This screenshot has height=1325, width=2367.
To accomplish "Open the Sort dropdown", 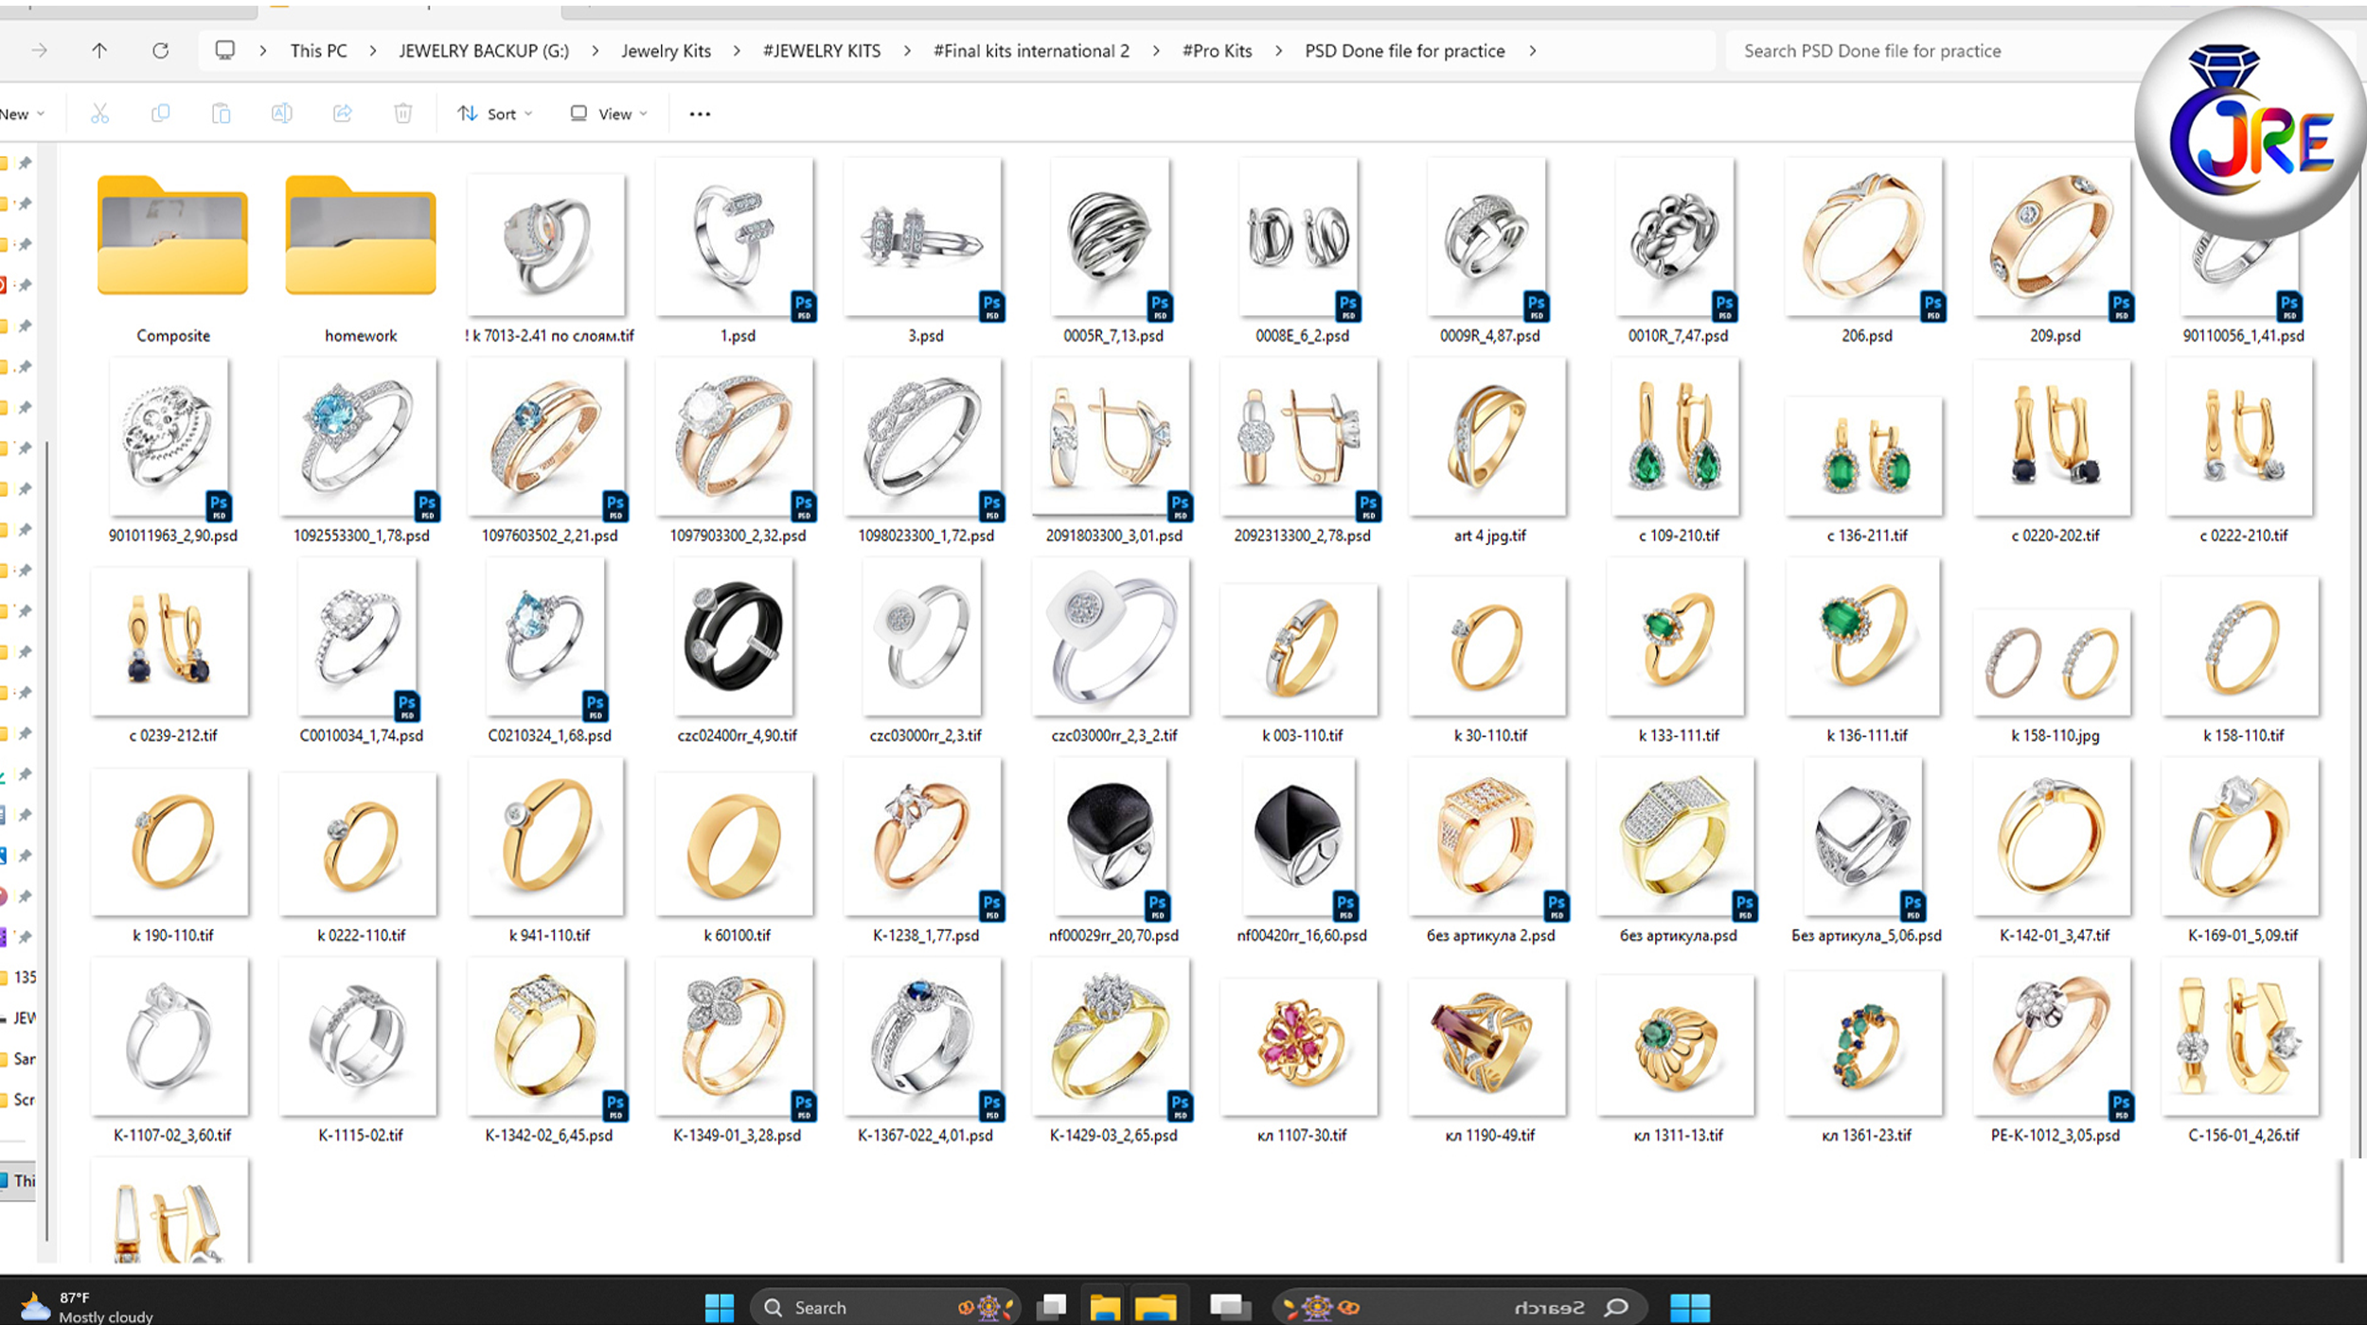I will [x=494, y=113].
